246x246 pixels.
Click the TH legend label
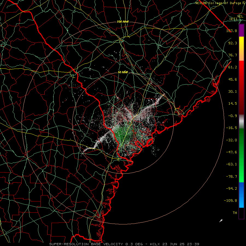(235, 213)
